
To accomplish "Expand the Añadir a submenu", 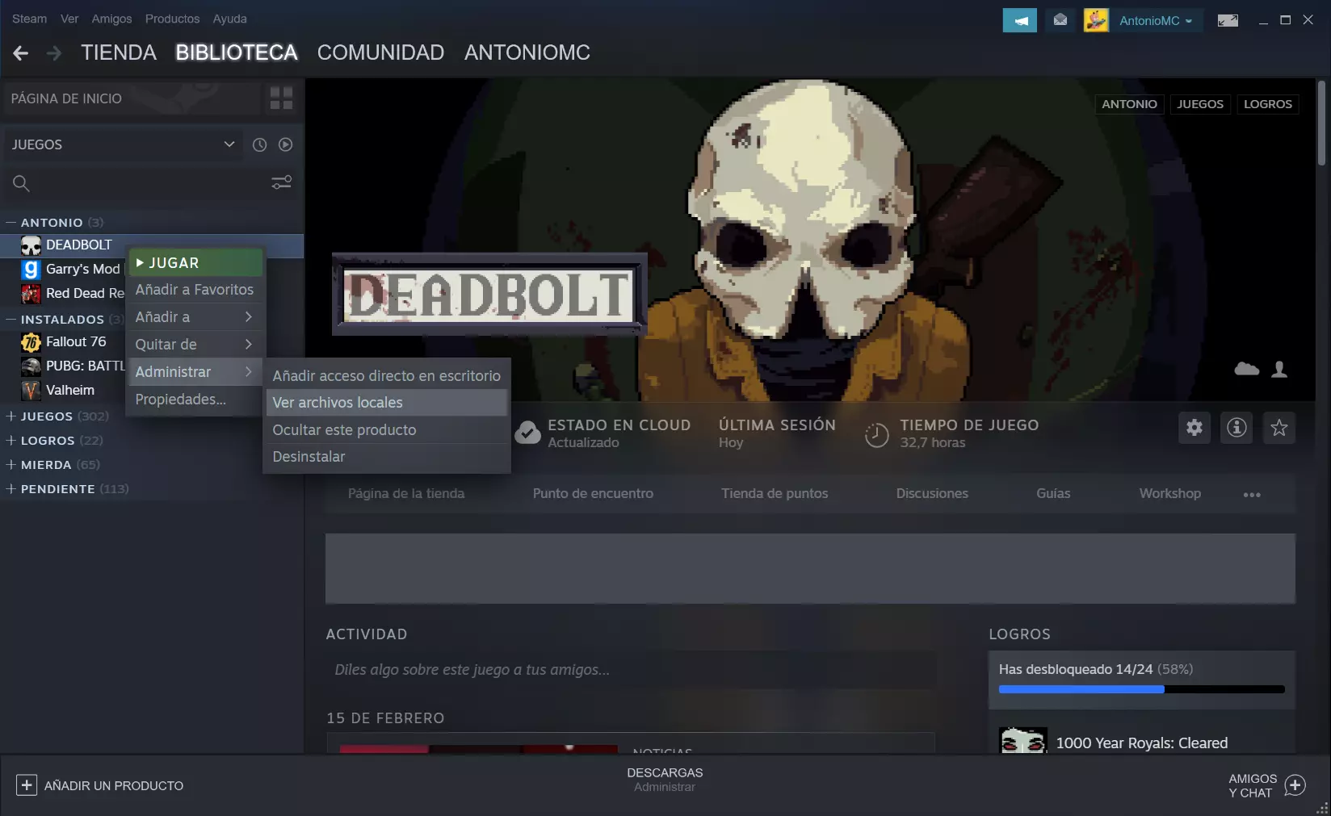I will (195, 317).
